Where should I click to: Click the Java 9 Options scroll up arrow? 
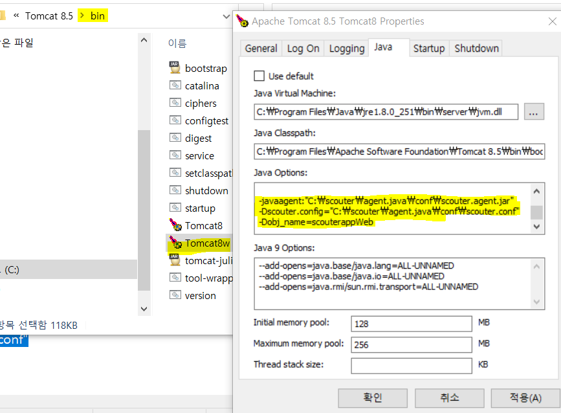click(x=536, y=266)
